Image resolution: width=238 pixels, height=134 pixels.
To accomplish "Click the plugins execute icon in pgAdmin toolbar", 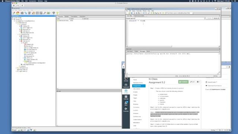I will coord(48,13).
